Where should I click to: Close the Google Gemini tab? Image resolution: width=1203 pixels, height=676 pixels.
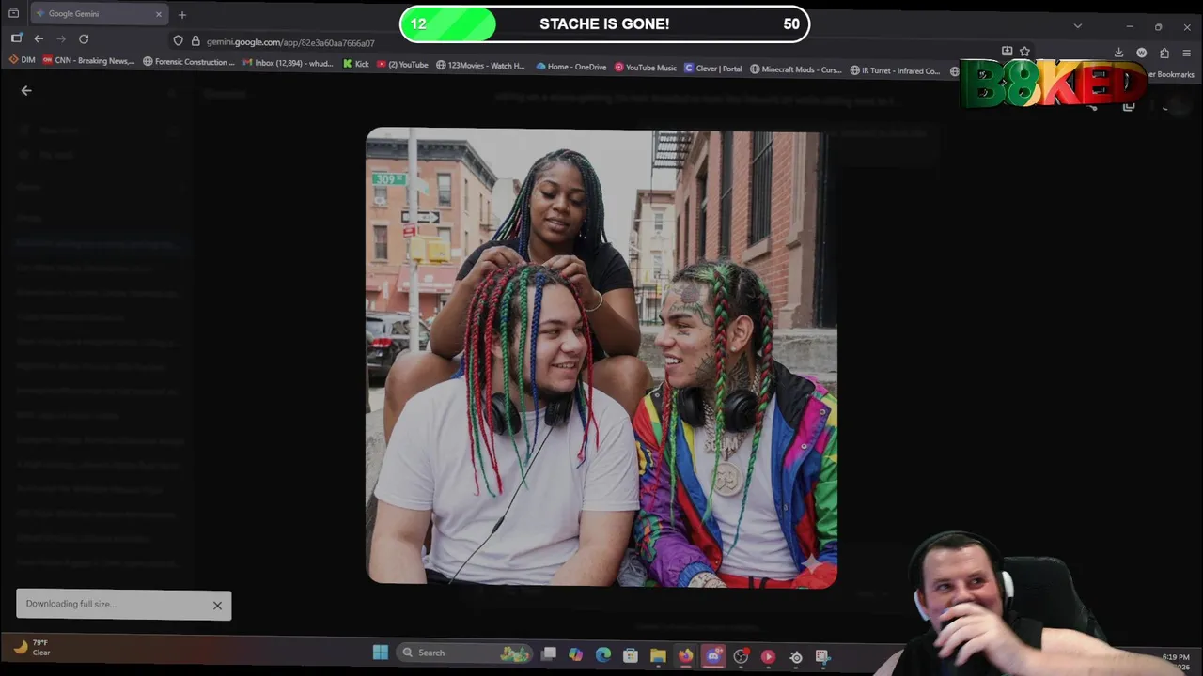[158, 14]
